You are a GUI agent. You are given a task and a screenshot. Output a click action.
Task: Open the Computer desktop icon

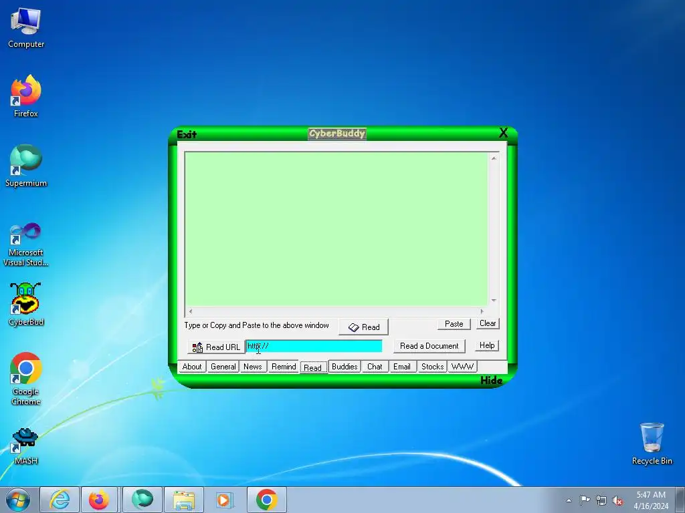coord(26,28)
